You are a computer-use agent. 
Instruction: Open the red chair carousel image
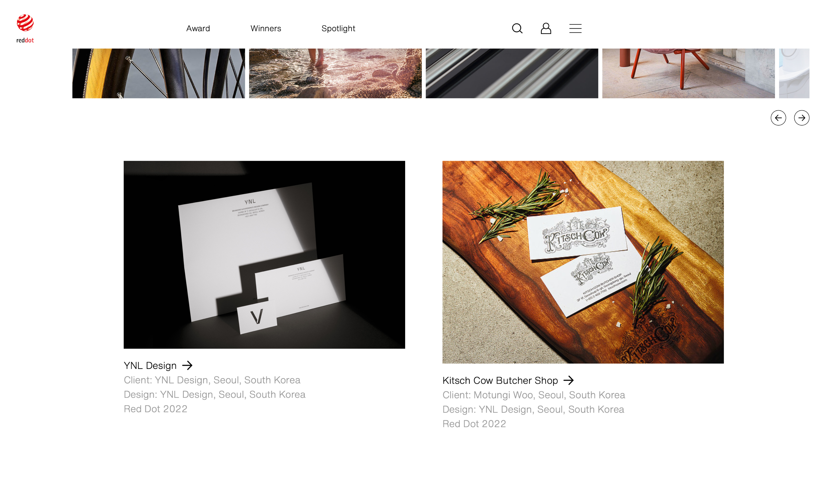[x=688, y=73]
